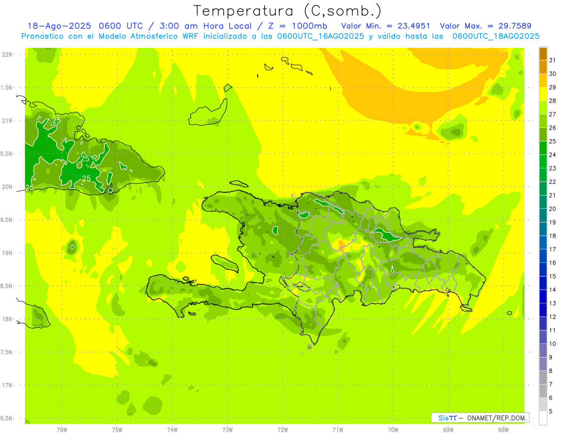Click the colorbar value "30"
This screenshot has height=436, width=565.
[553, 74]
